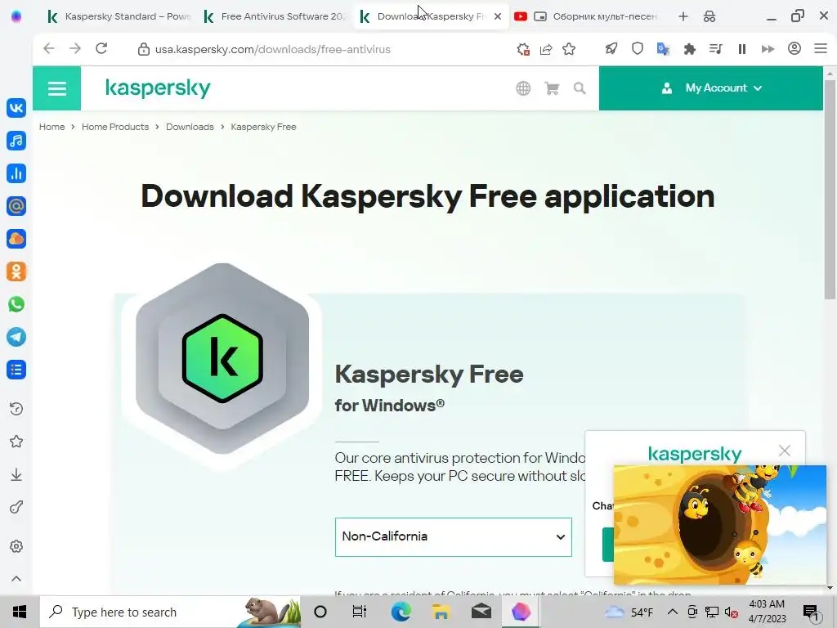Click the rocket toolbar icon
This screenshot has height=628, width=837.
point(611,49)
